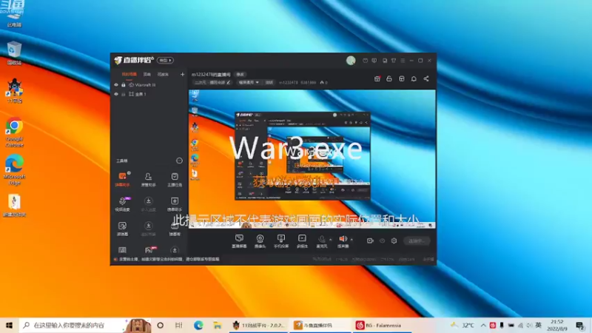Open the Windows Start menu

click(x=9, y=325)
